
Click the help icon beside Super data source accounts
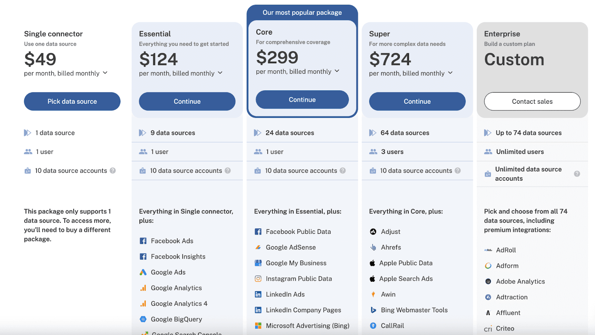(x=457, y=171)
